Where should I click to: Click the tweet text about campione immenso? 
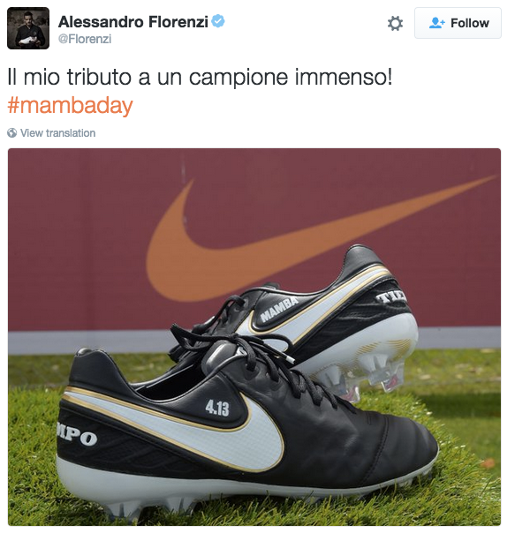[200, 77]
